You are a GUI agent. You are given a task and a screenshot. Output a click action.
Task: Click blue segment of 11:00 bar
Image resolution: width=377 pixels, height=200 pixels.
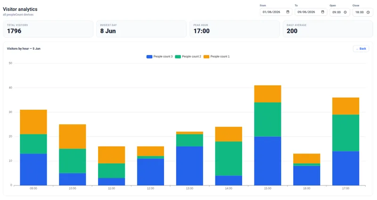tap(112, 182)
